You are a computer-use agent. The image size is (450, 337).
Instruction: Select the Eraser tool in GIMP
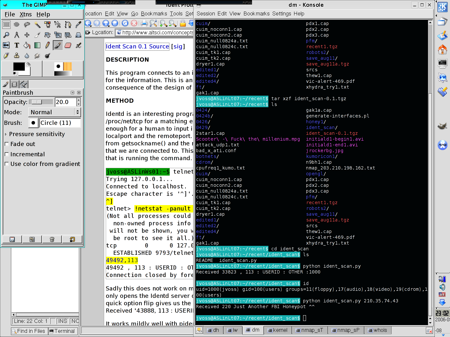click(x=68, y=45)
